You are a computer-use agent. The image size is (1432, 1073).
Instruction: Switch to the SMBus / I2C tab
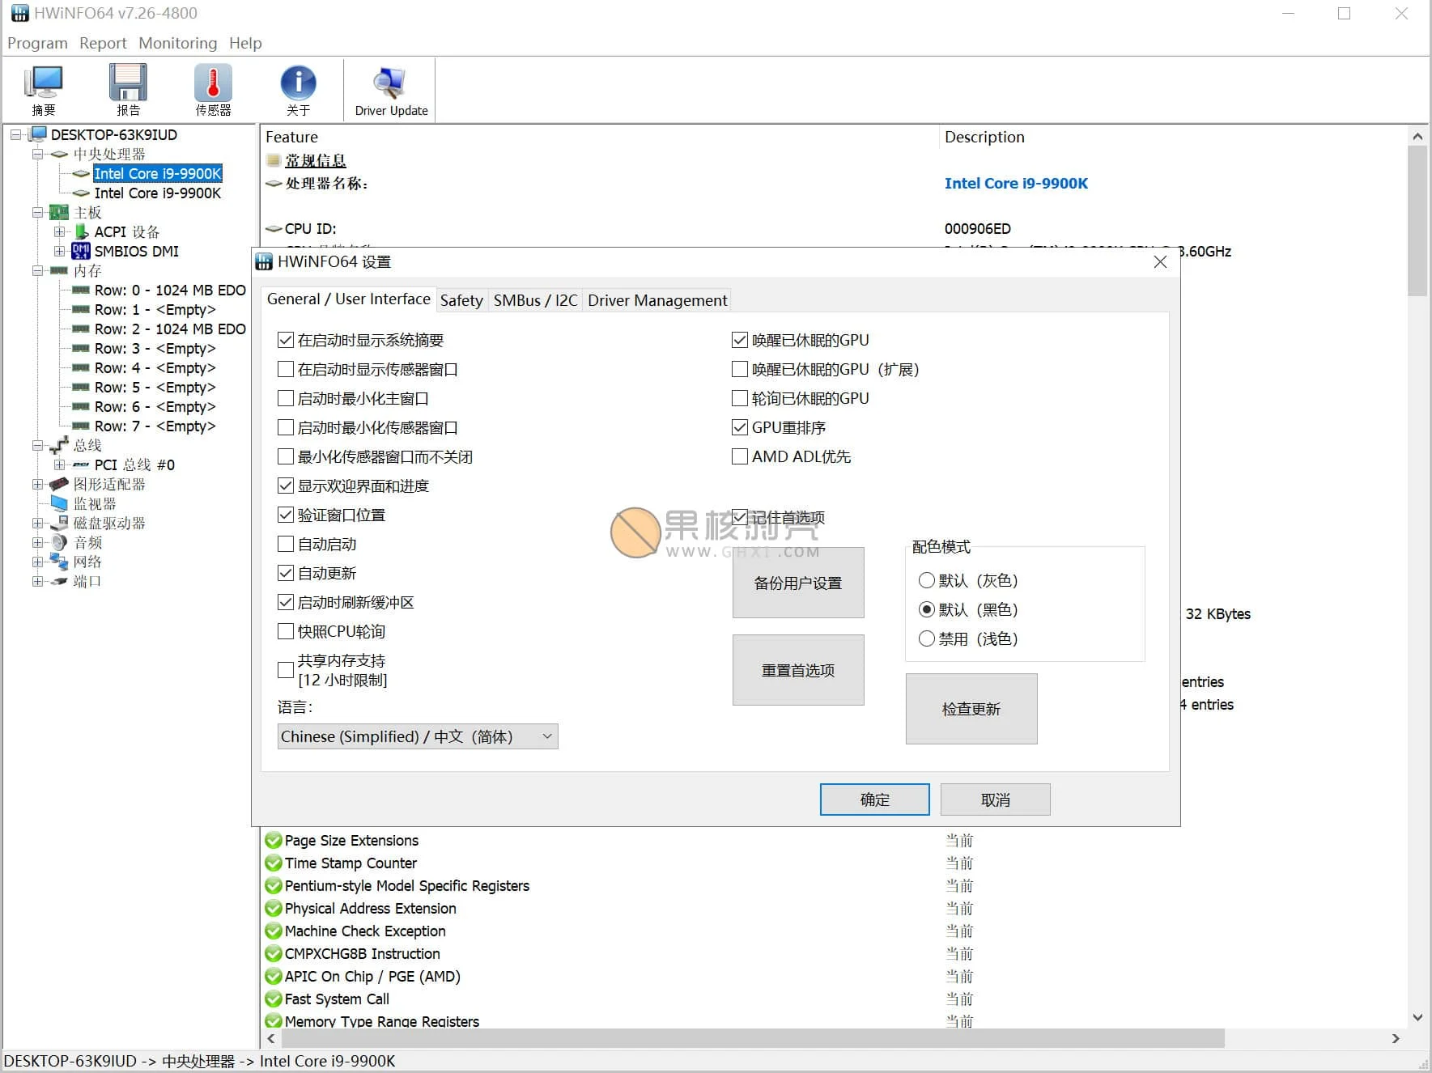(536, 300)
